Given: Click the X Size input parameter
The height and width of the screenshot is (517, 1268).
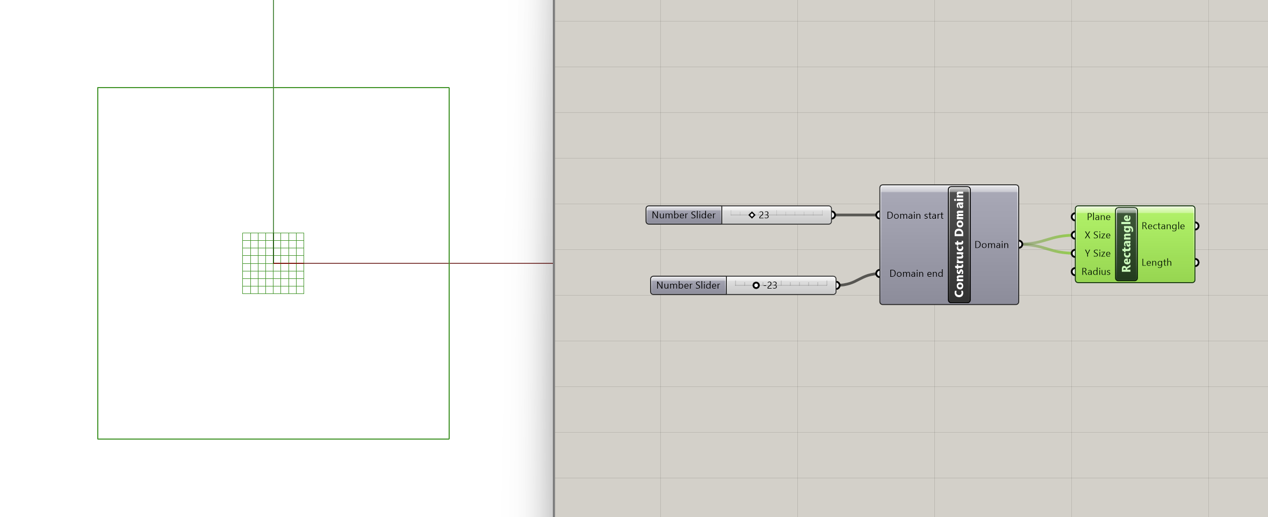Looking at the screenshot, I should 1097,235.
